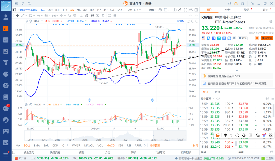Viewport: 275px width, 161px height.
Task: Remove the BOLL indicator
Action: [x=30, y=21]
